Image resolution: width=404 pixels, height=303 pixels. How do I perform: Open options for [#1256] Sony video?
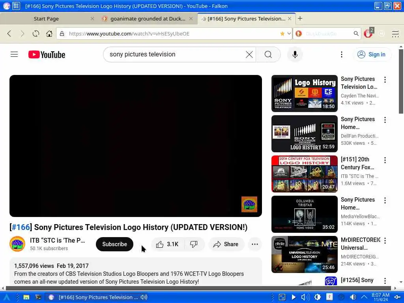[385, 281]
